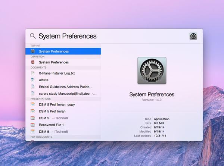Click the icon beside Ethical Guidelines document
The image size is (224, 166).
coord(33,87)
